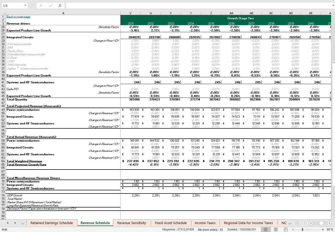Click Total Revenue Growth Rate label

click(26, 165)
